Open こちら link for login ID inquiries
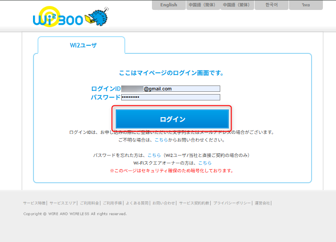The height and width of the screenshot is (242, 336). [161, 140]
